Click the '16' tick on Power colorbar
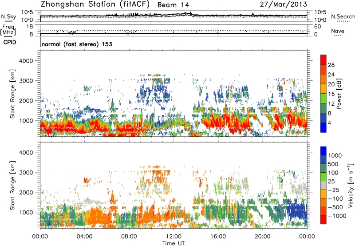 [x=331, y=94]
